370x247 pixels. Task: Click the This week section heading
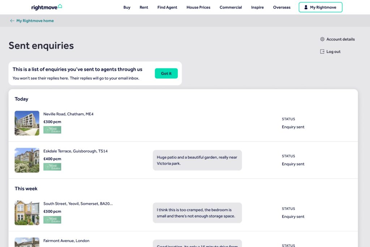[26, 189]
